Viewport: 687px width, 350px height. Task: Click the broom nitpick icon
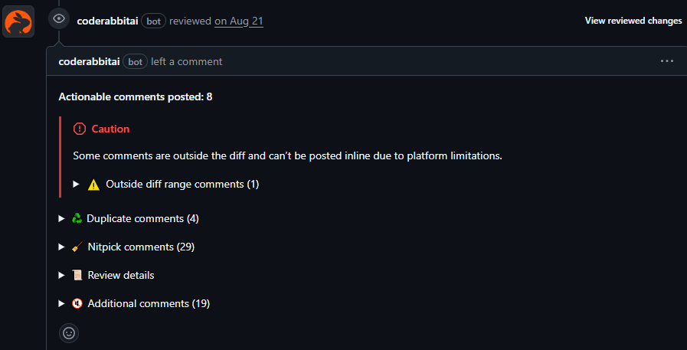tap(77, 247)
